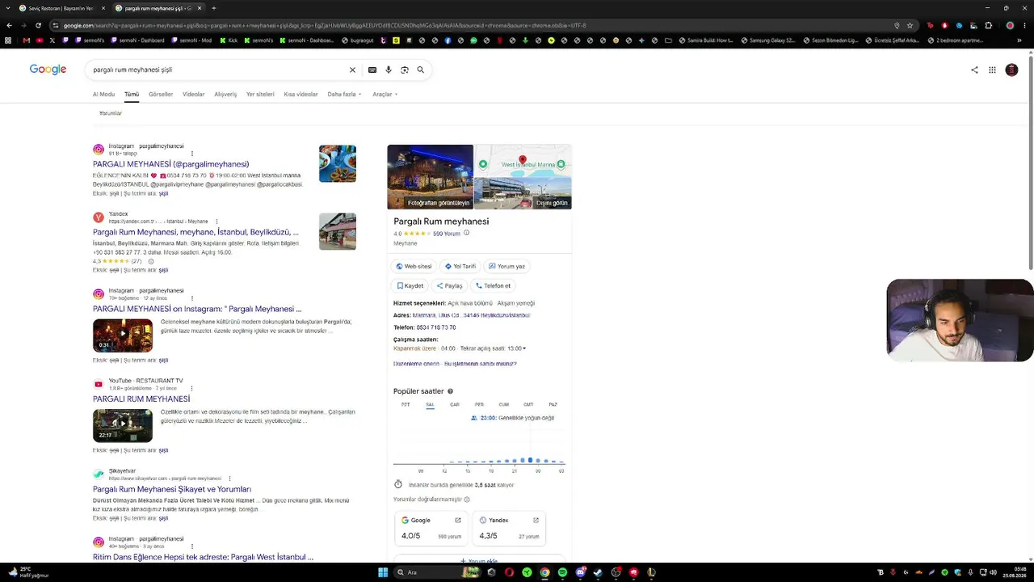Launch Spotify from the taskbar

click(x=562, y=572)
